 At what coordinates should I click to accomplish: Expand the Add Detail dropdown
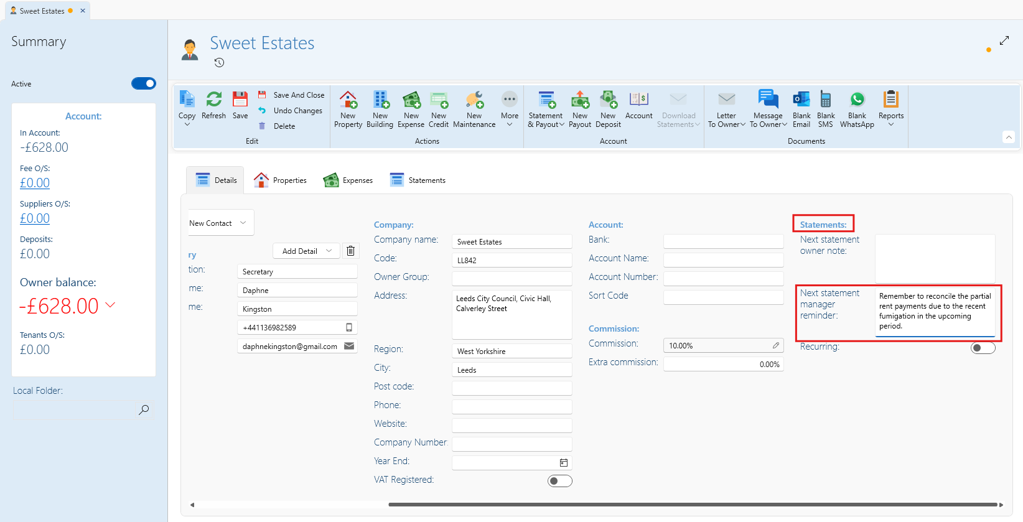pyautogui.click(x=307, y=251)
